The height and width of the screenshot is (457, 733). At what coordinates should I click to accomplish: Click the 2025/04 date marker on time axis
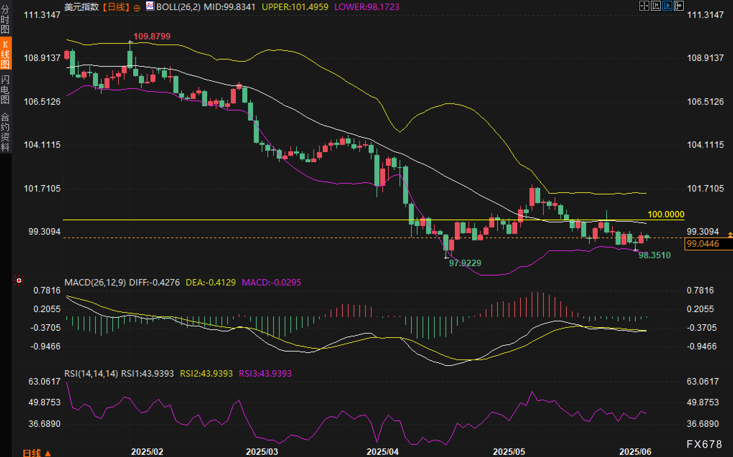tap(382, 452)
